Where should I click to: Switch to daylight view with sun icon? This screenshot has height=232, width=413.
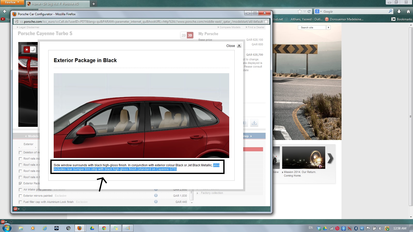[27, 49]
